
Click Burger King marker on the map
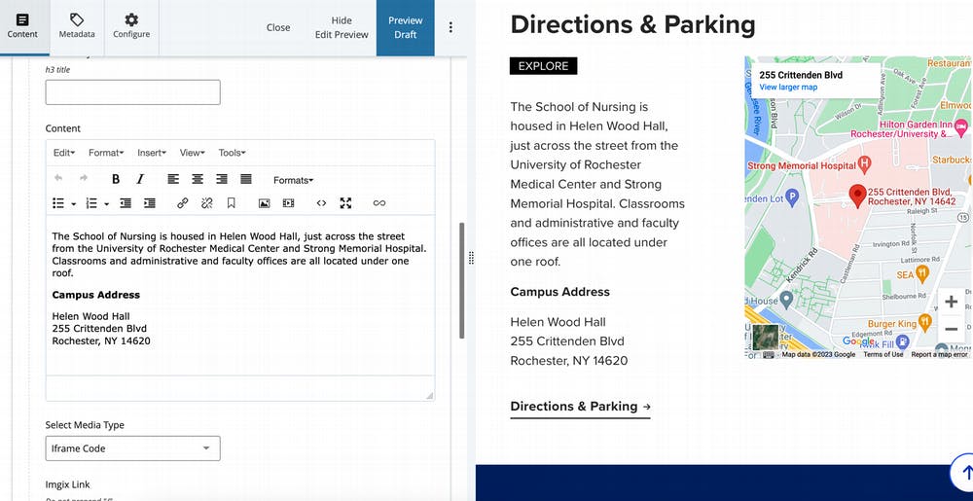point(924,322)
